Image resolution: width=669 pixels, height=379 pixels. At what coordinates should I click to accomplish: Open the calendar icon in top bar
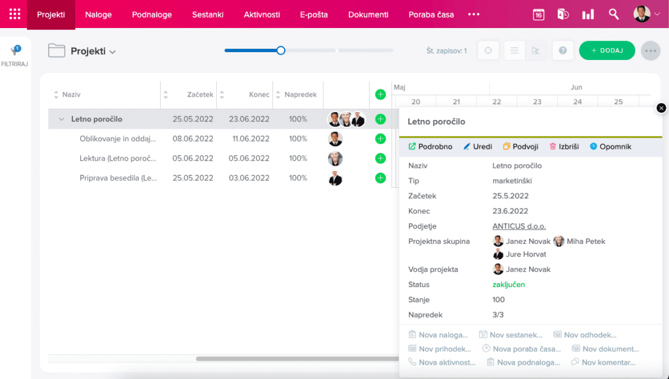(538, 14)
